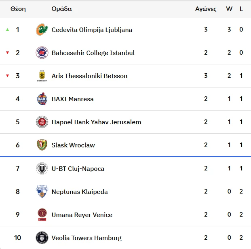Click the U-BT Cluj-Napoca team logo
The width and height of the screenshot is (251, 249).
(42, 168)
